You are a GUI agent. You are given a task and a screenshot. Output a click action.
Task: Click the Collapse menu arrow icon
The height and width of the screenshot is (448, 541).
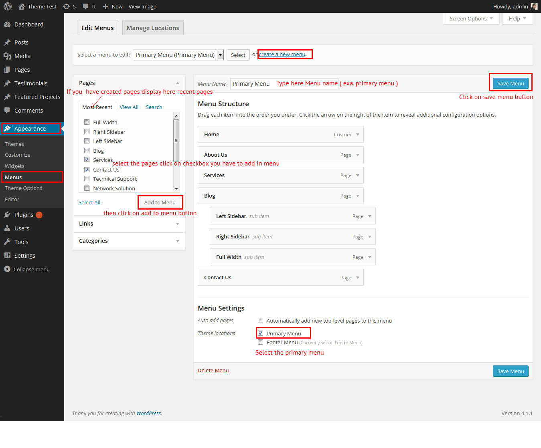7,269
